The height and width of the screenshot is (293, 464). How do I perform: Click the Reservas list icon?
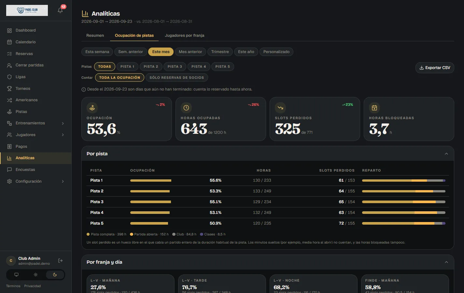(x=9, y=54)
